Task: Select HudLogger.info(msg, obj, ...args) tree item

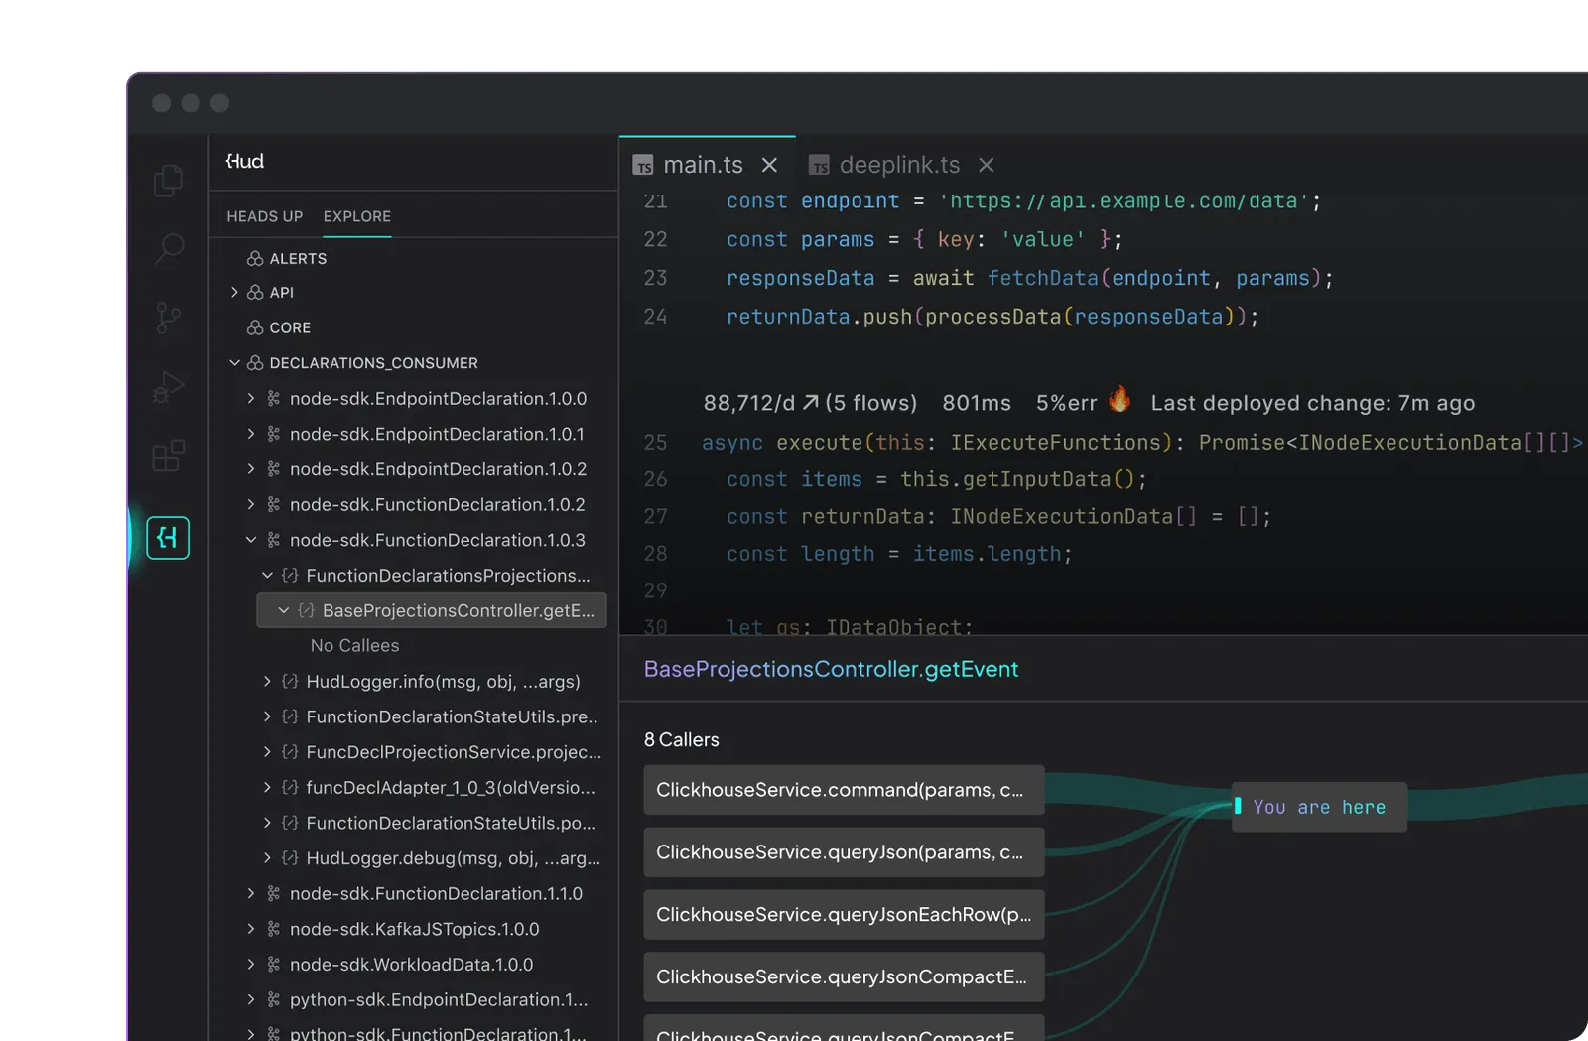Action: 443,682
